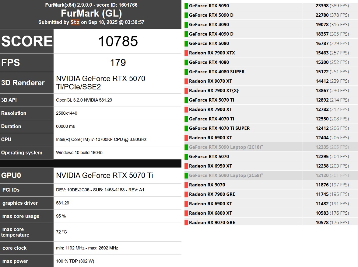Open GeForce RTX 5070 ranking entry
This screenshot has width=358, height=267.
(x=209, y=157)
